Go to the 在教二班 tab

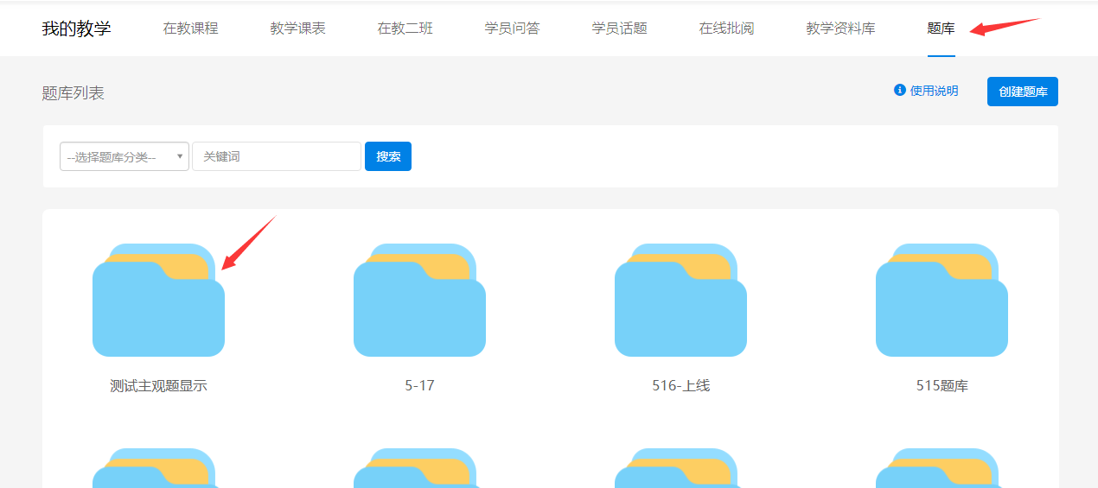(x=405, y=29)
